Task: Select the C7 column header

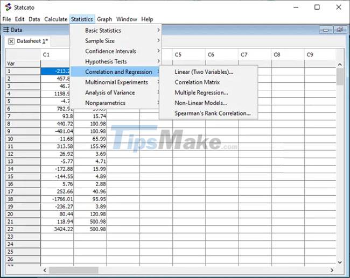Action: tap(255, 55)
